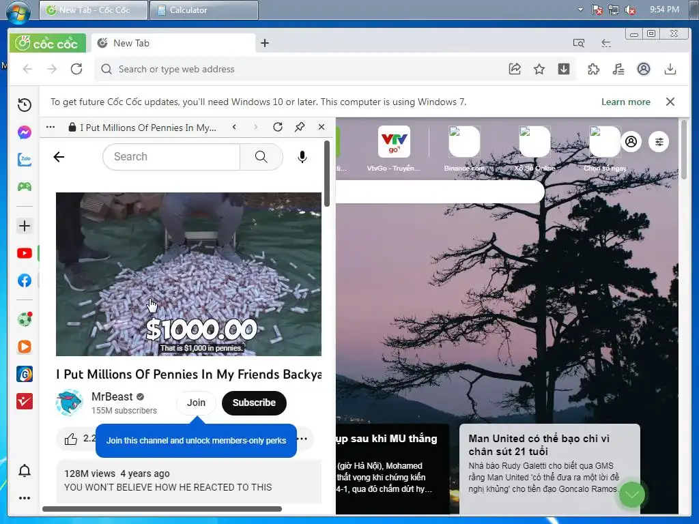Open the red checkmark sidebar icon
The height and width of the screenshot is (524, 699).
[25, 401]
